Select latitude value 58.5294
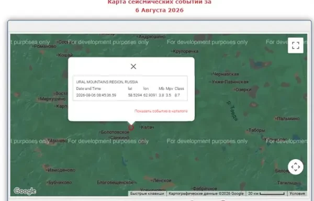314x201 pixels. click(135, 95)
